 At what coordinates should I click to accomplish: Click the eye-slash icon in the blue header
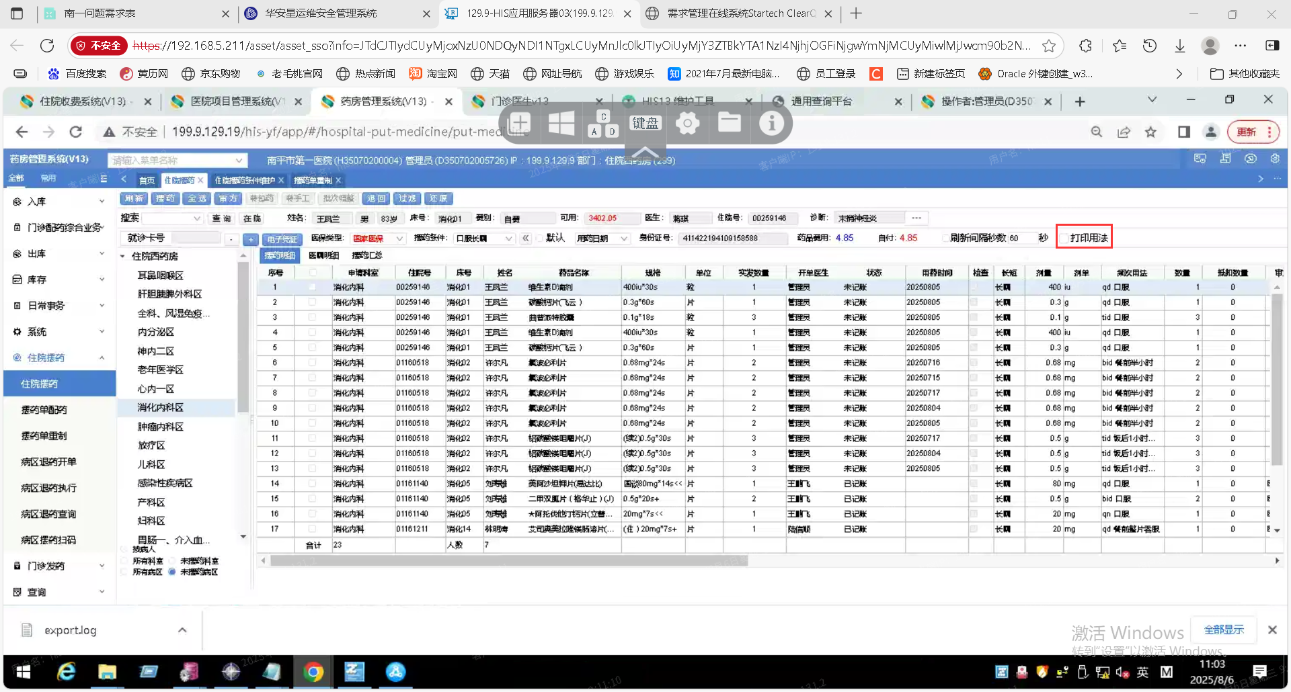(1250, 159)
